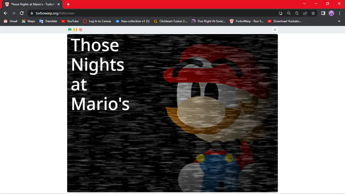Click the game stage with Mario
Image resolution: width=345 pixels, height=194 pixels.
click(172, 113)
